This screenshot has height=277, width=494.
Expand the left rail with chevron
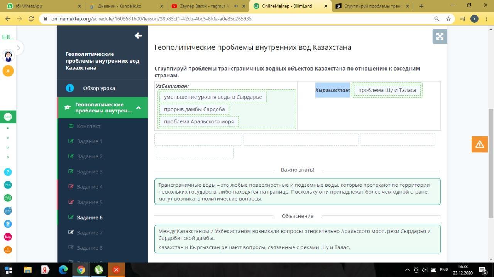(18, 48)
